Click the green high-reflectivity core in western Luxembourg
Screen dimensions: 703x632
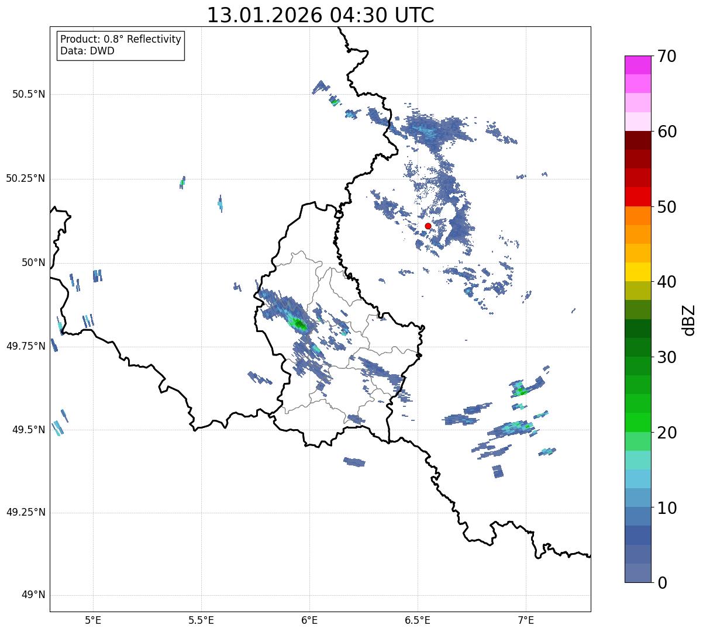298,323
